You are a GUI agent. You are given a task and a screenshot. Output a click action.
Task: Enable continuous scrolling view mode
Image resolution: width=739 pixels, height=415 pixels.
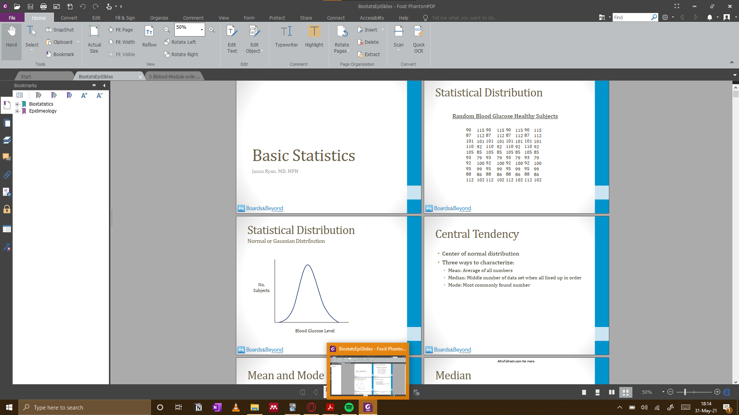pos(598,392)
